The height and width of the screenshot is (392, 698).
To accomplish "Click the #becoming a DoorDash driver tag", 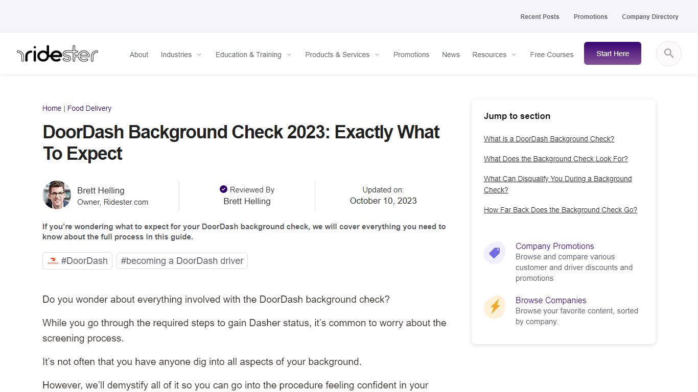I will click(182, 261).
